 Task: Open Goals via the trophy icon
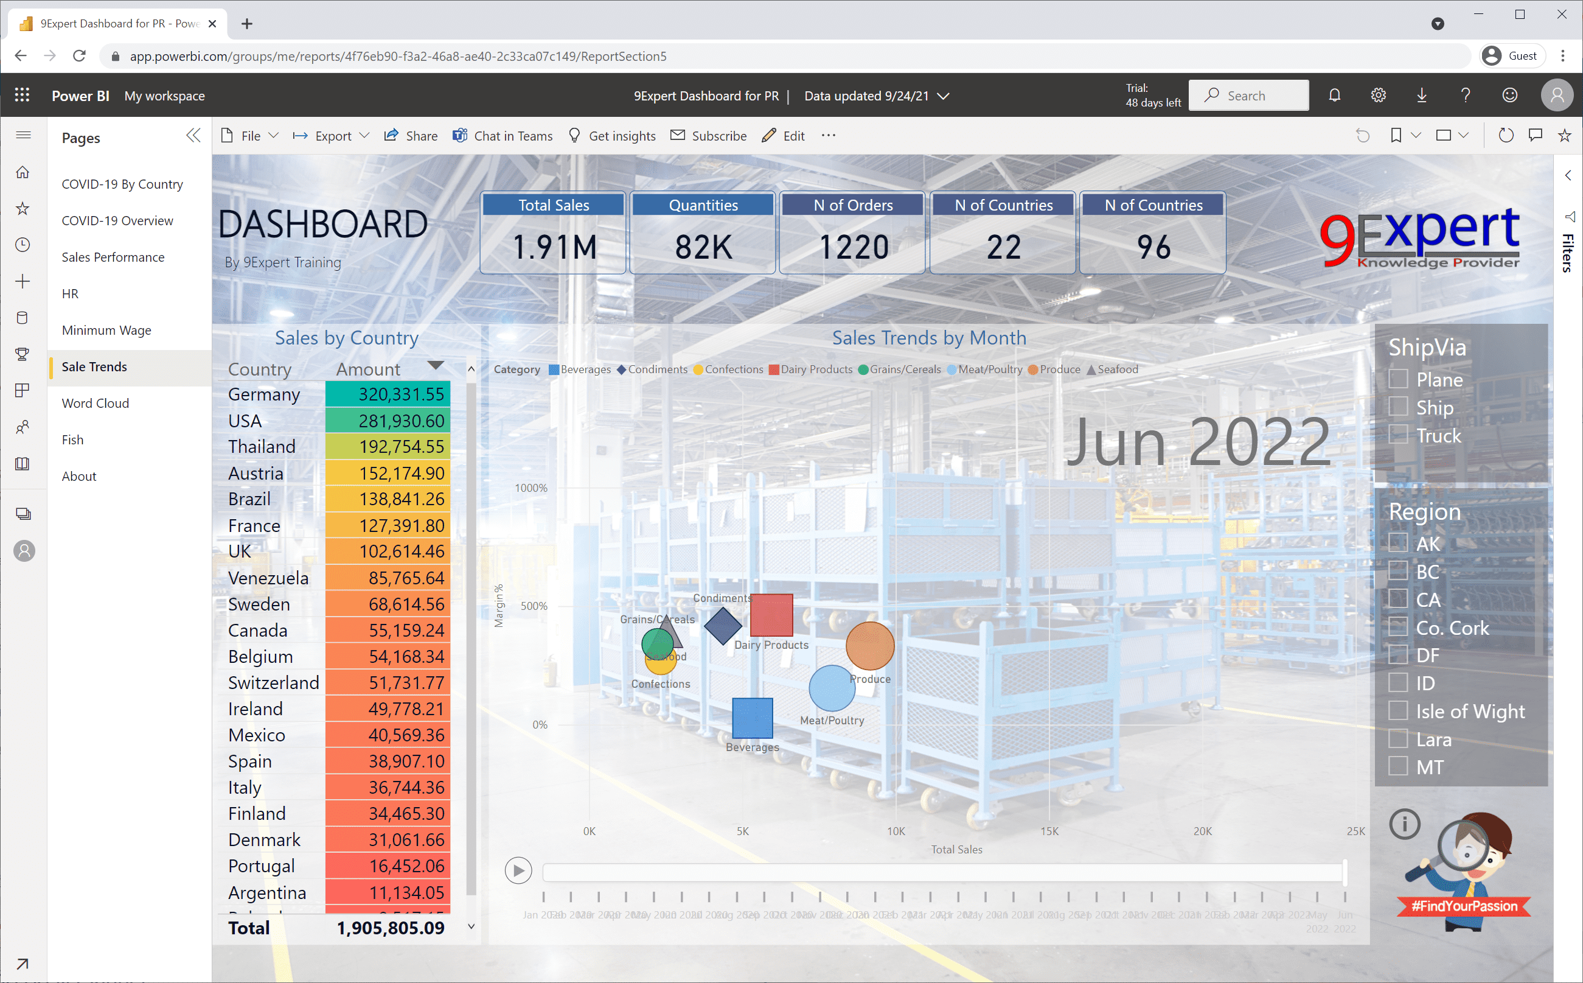(23, 354)
